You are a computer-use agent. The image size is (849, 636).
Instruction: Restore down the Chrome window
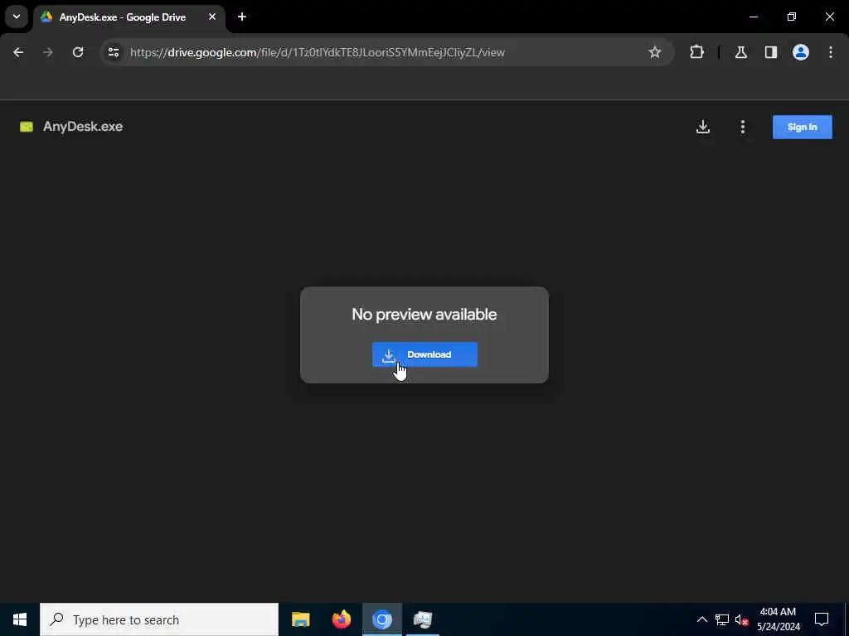791,17
